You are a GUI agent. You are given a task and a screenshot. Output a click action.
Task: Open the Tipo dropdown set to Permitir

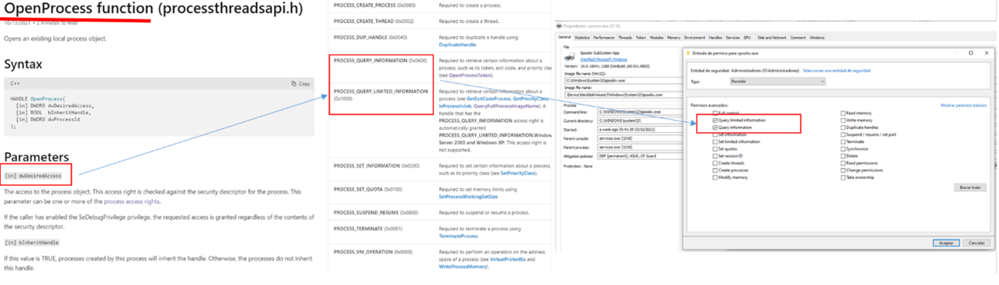(777, 81)
